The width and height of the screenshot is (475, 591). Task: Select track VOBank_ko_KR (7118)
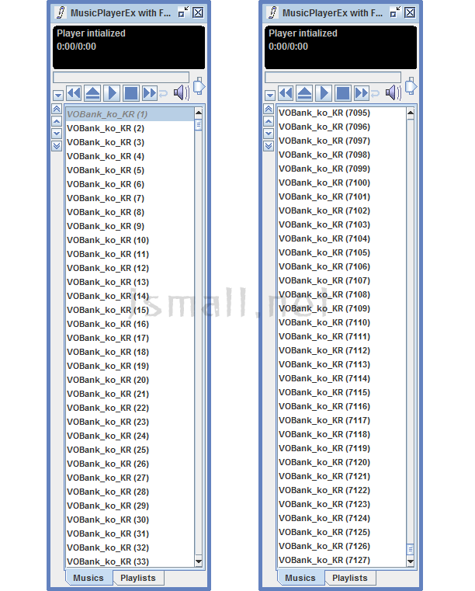tap(342, 434)
